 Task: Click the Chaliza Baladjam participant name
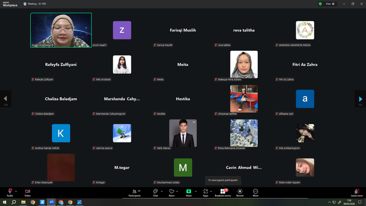[x=61, y=99]
